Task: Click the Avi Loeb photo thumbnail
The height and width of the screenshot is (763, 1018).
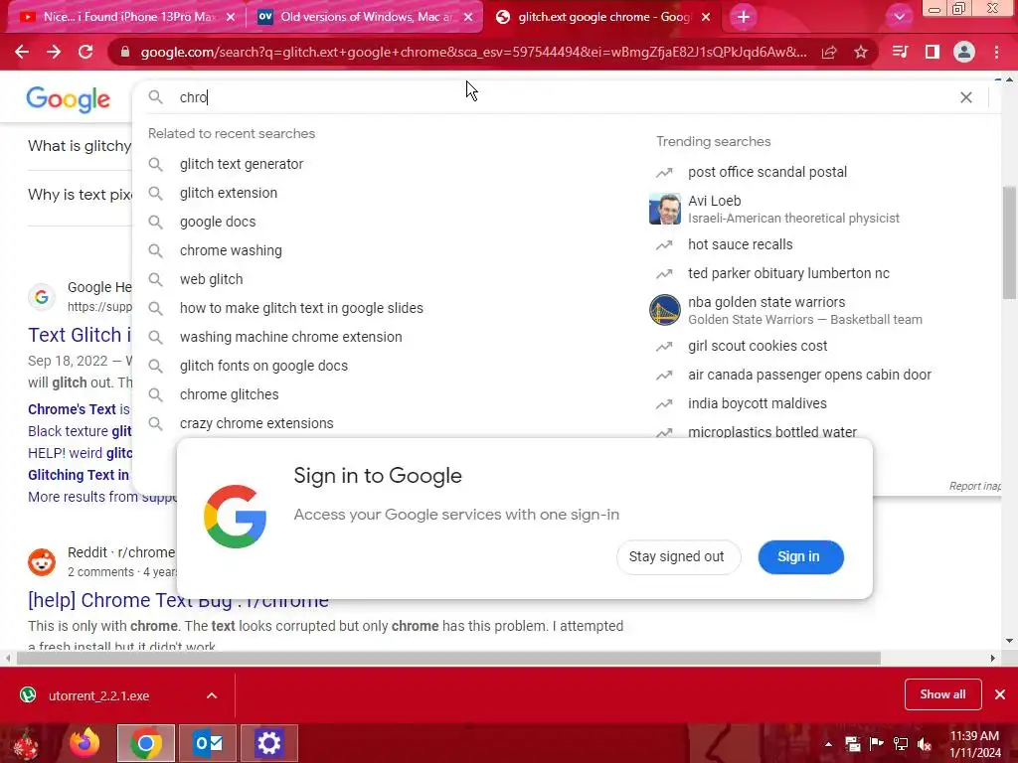Action: [665, 209]
